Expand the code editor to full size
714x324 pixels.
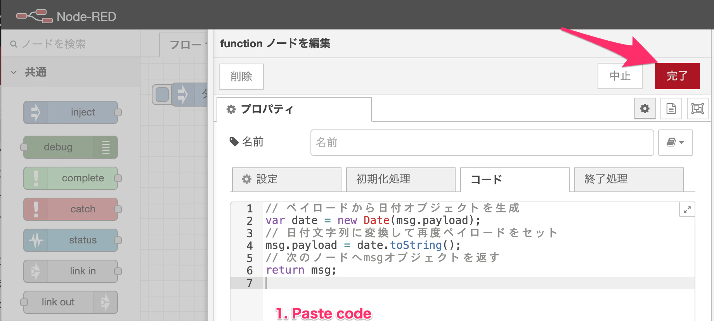[x=687, y=210]
